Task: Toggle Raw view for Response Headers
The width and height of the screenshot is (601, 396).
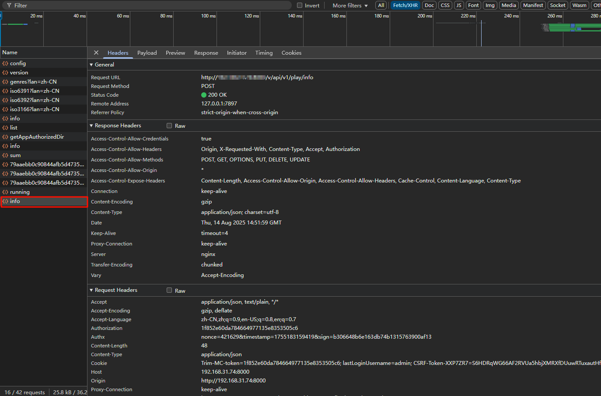Action: (169, 126)
